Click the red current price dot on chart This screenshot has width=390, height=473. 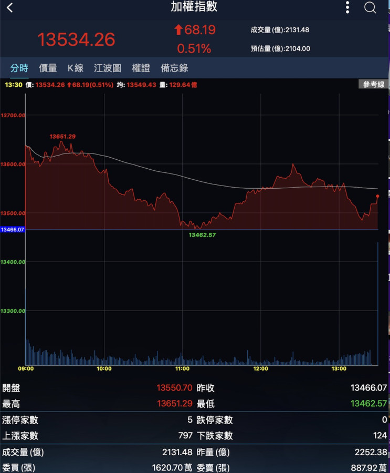377,197
